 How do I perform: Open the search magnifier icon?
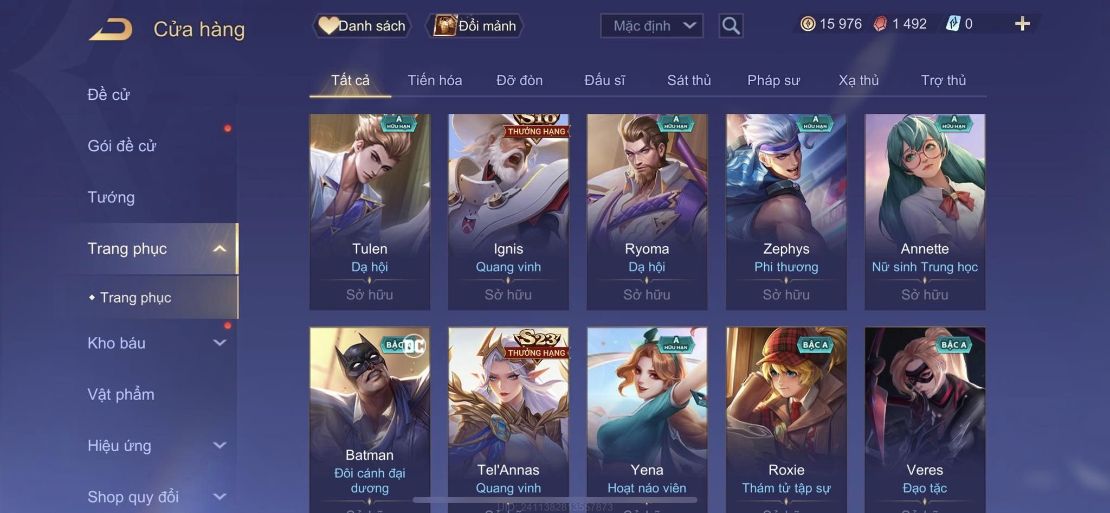pyautogui.click(x=731, y=25)
